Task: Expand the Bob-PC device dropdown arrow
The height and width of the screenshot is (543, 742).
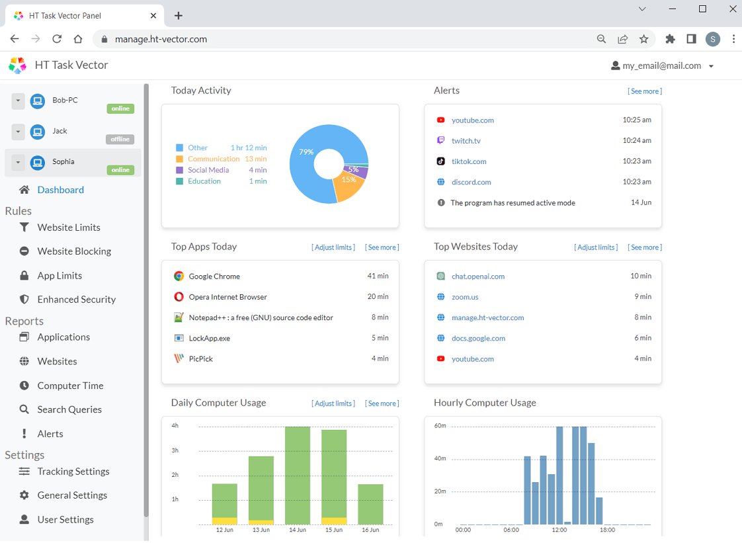Action: point(19,101)
